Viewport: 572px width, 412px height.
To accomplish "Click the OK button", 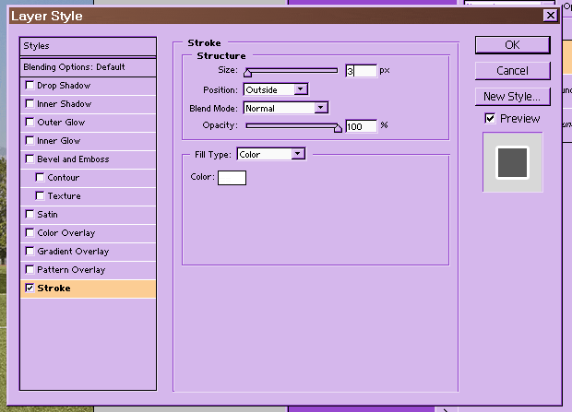I will tap(512, 44).
